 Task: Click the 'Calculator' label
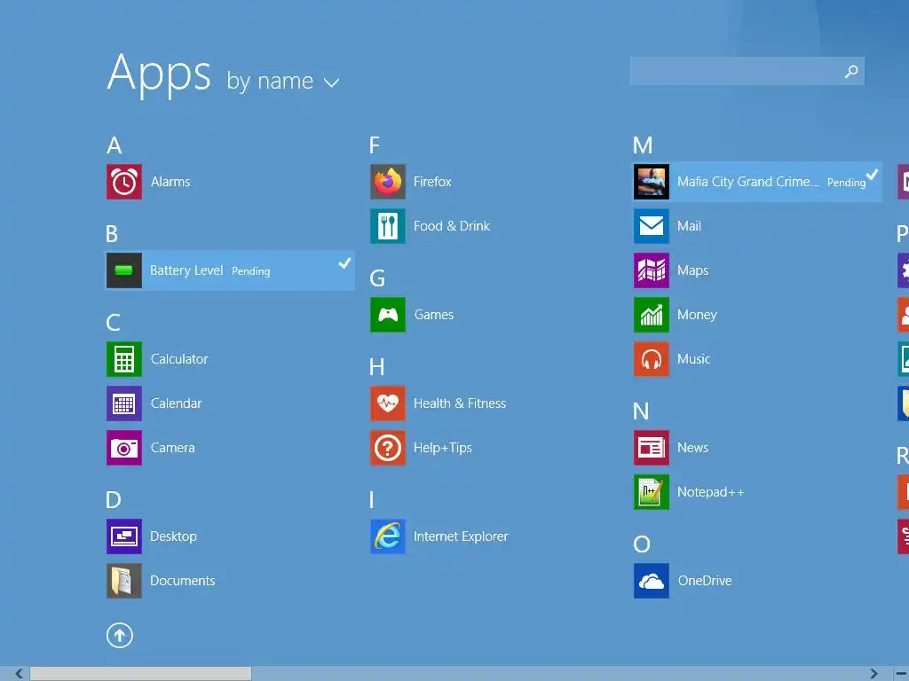click(179, 359)
